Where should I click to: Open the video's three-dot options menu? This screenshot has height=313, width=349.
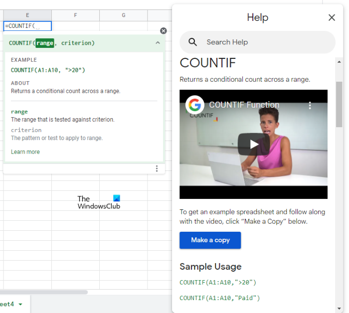[310, 105]
